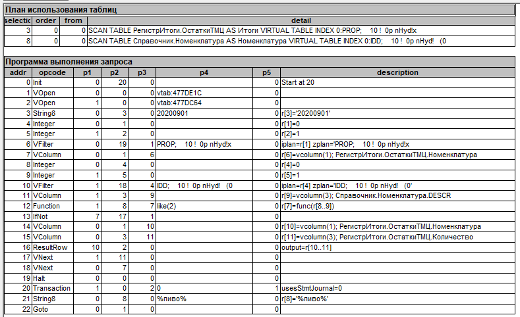Click the 'addr' column header

pyautogui.click(x=18, y=72)
